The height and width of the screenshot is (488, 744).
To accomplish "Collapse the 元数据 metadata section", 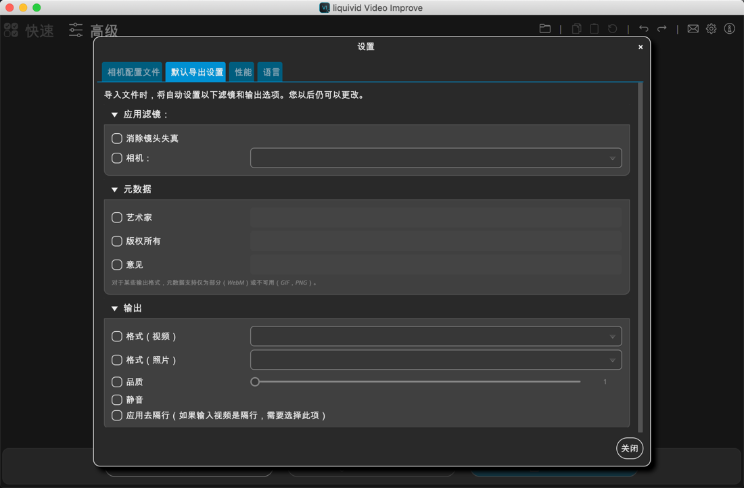I will point(115,189).
